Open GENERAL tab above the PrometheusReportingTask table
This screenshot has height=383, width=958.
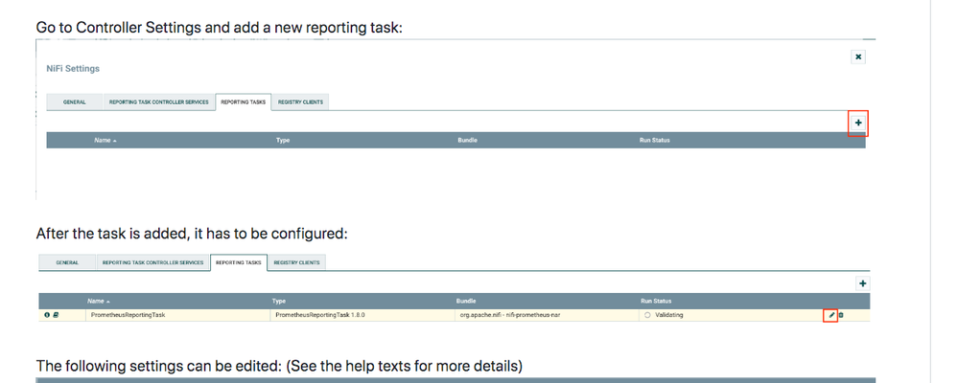tap(67, 262)
